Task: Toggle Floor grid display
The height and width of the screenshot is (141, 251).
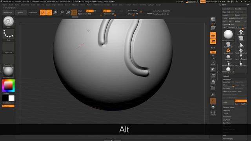Action: [213, 35]
